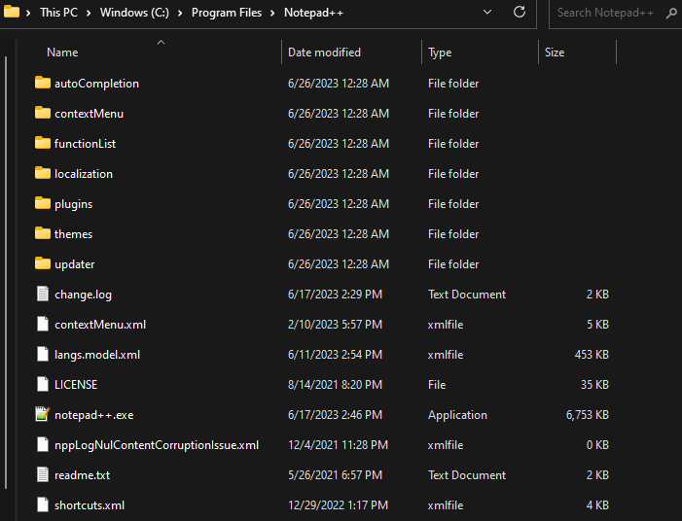Screen dimensions: 682x521
Task: Click the Application type cell
Action: [x=457, y=415]
